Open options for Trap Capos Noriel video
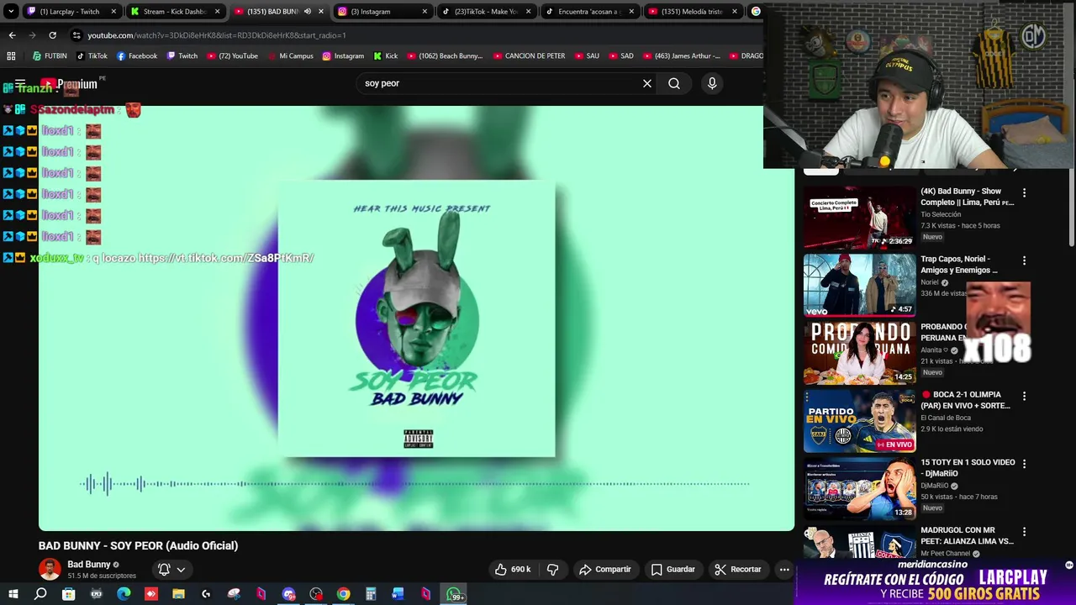 point(1024,260)
